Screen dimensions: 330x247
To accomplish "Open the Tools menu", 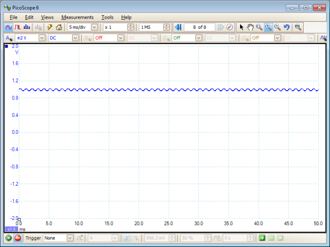I will pos(107,17).
